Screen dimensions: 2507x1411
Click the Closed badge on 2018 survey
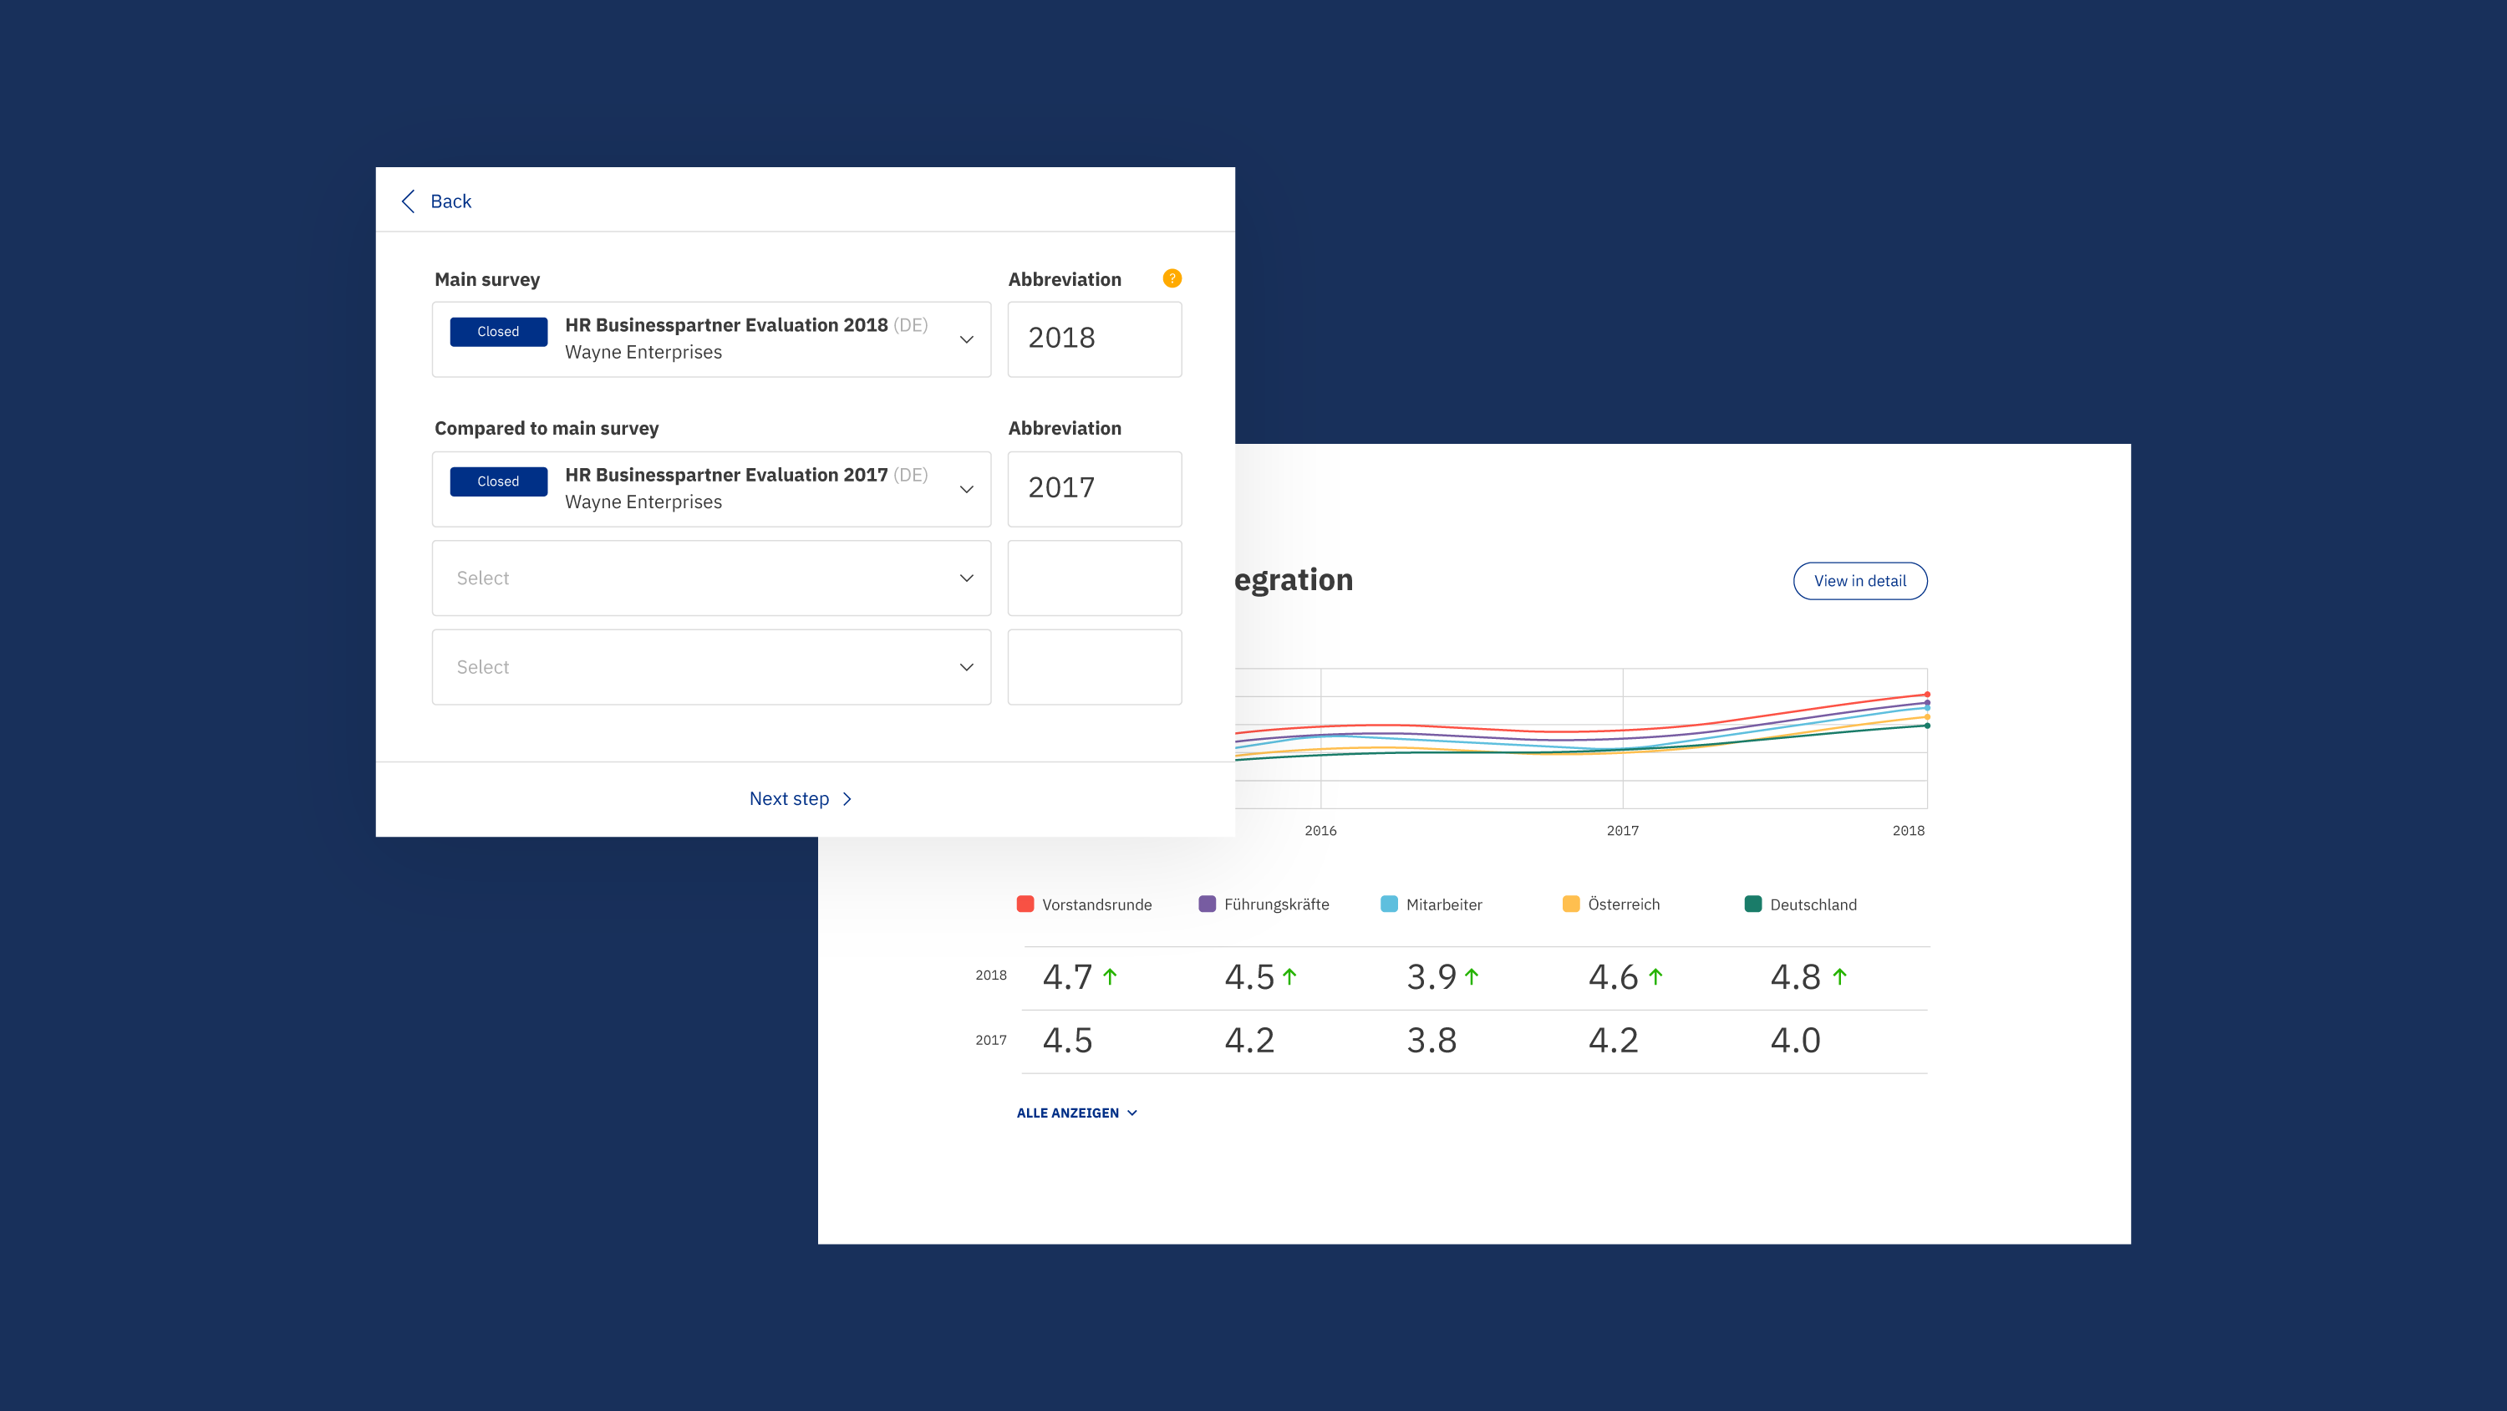pyautogui.click(x=498, y=332)
